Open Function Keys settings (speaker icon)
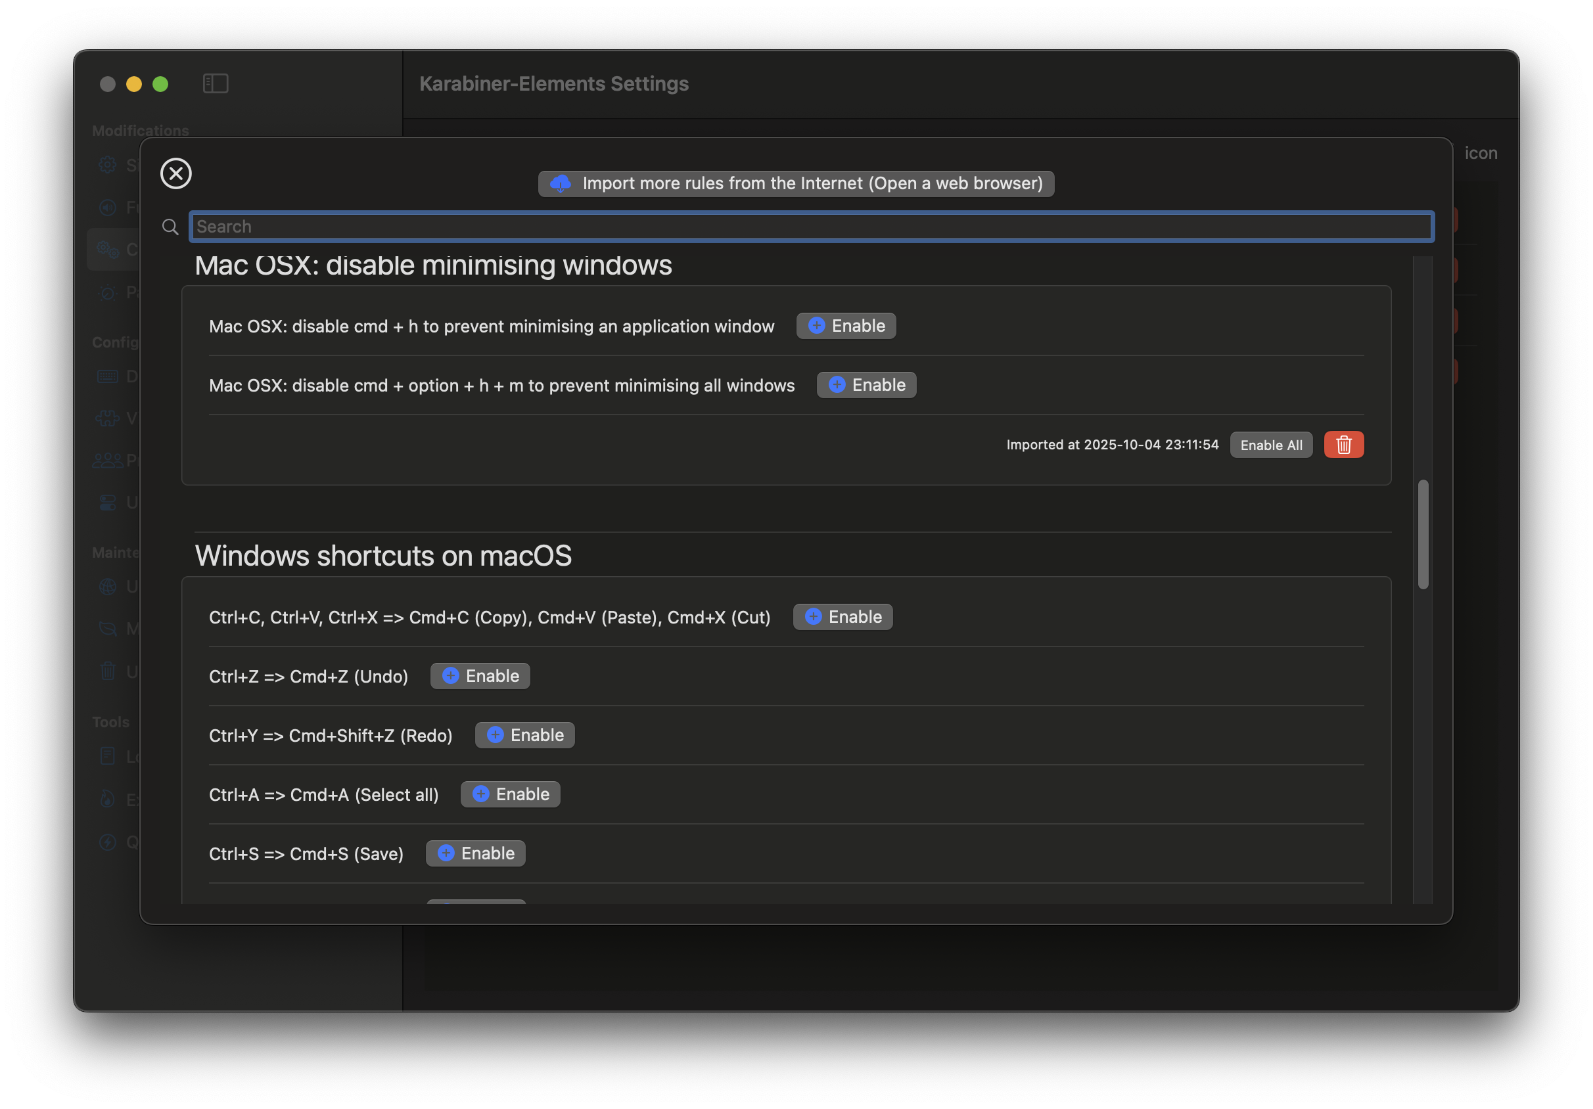Image resolution: width=1593 pixels, height=1109 pixels. click(108, 207)
